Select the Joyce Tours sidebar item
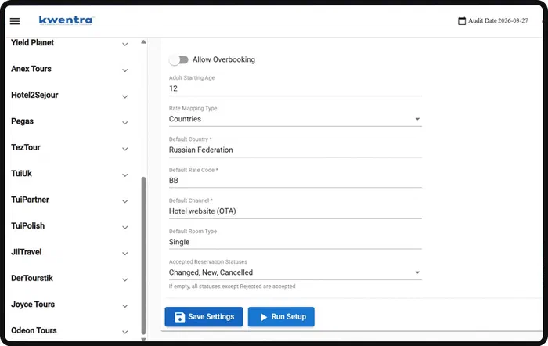The image size is (548, 346). tap(33, 305)
